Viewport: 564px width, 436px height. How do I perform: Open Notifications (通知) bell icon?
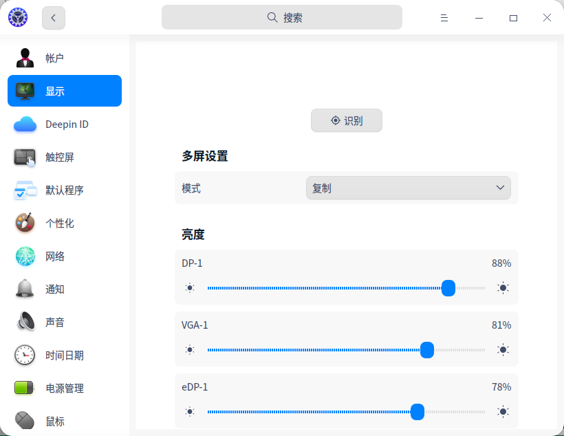click(25, 290)
